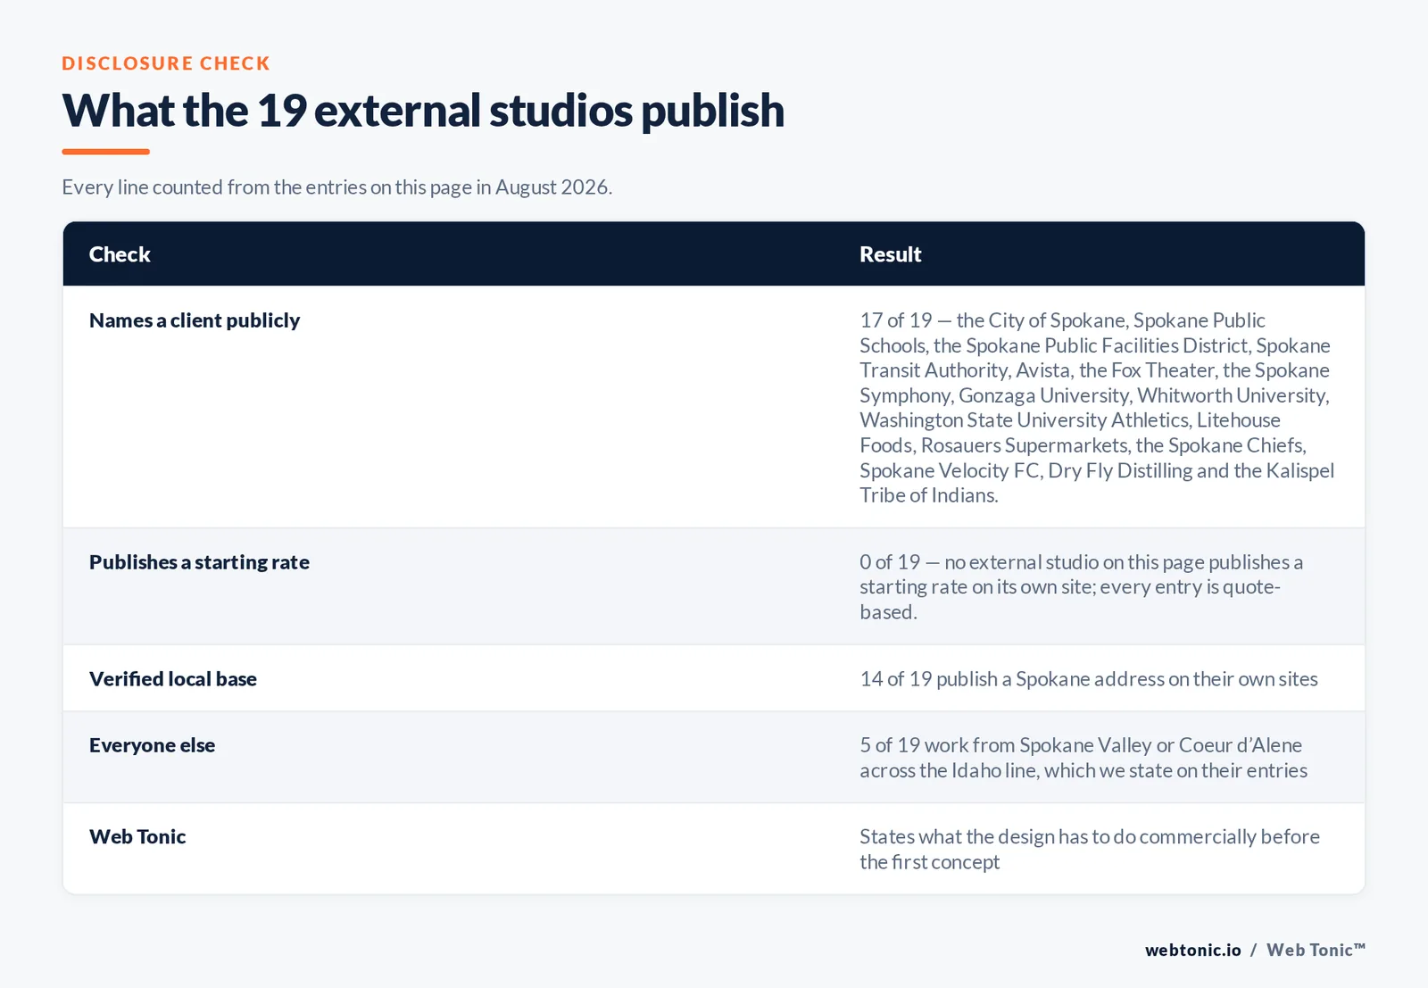The image size is (1428, 988).
Task: Select the "Publishes a starting rate" row label
Action: tap(199, 562)
